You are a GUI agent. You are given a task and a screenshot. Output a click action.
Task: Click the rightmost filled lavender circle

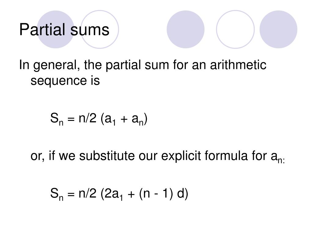278,29
